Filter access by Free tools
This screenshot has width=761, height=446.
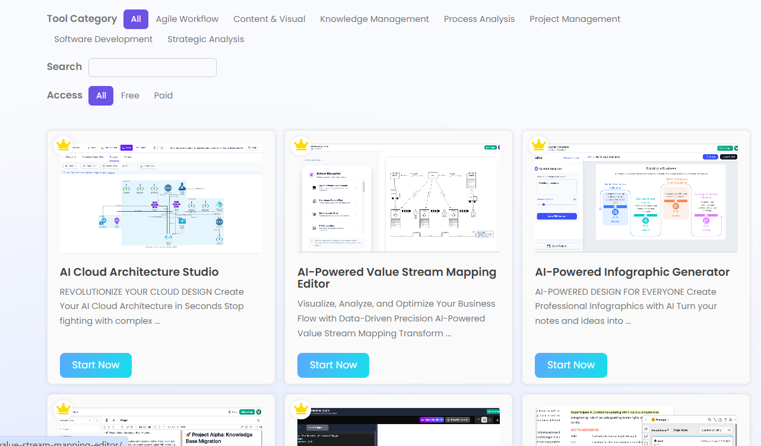tap(130, 95)
